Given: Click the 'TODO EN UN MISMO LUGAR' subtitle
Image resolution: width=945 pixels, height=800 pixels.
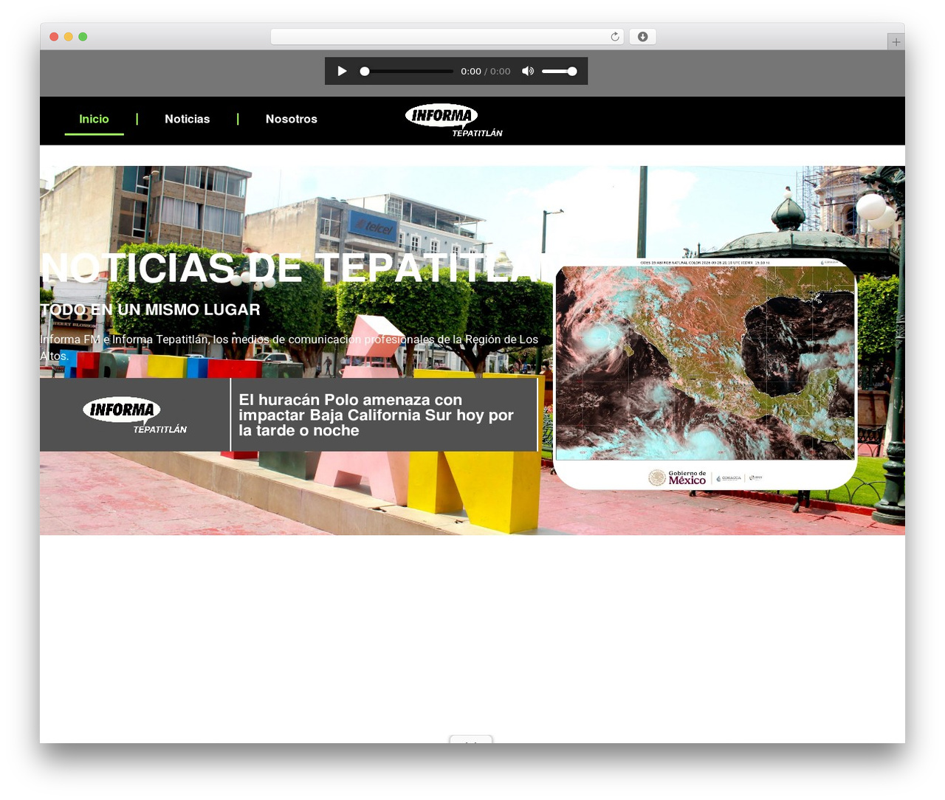Looking at the screenshot, I should [151, 310].
